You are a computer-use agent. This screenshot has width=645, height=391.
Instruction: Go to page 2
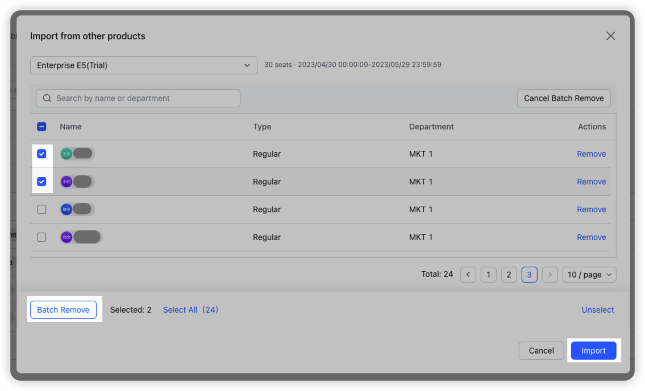click(x=509, y=275)
